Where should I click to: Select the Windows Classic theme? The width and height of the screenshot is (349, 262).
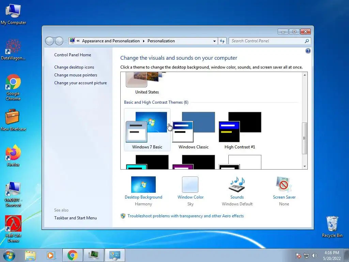(x=194, y=130)
